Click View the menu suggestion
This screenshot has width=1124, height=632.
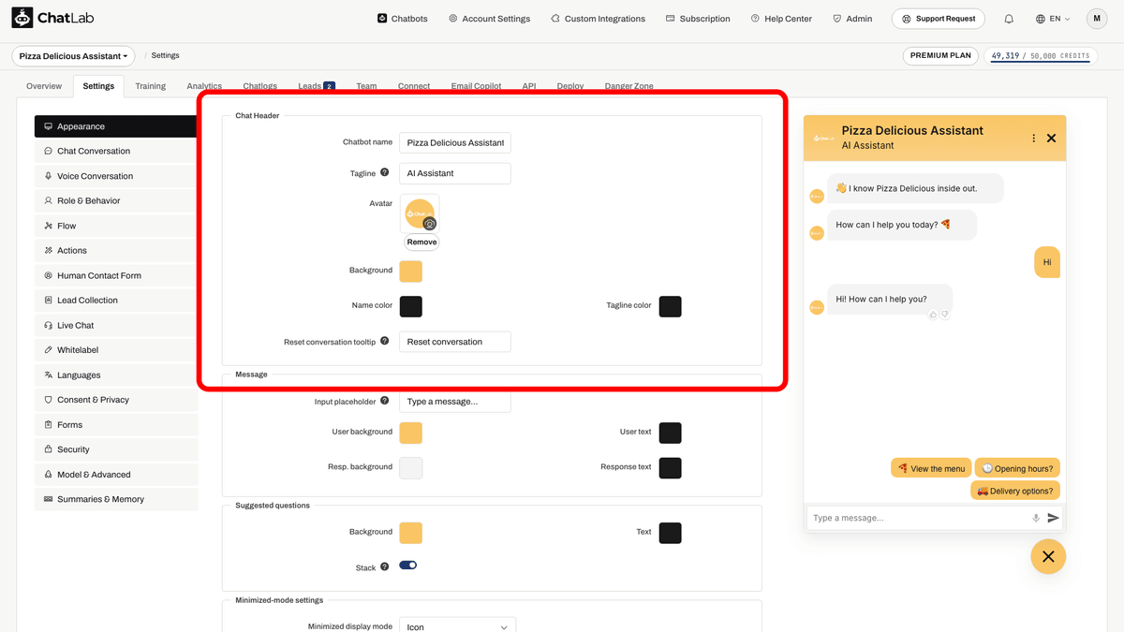point(931,468)
